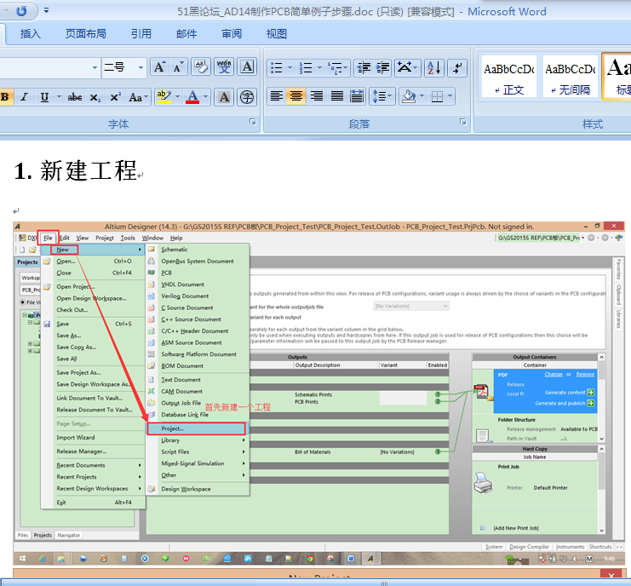631x586 pixels.
Task: Apply character border with the boxed A
Action: tap(247, 66)
